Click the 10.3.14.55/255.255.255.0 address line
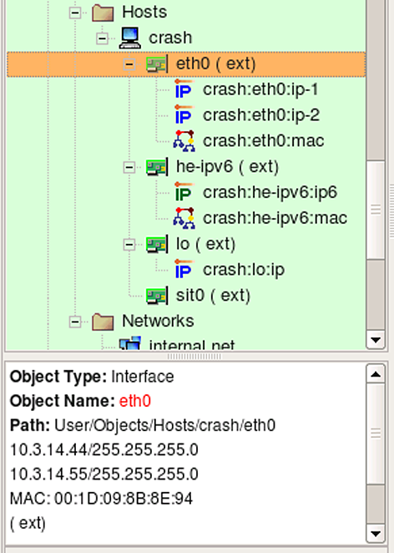The height and width of the screenshot is (553, 394). pyautogui.click(x=104, y=474)
